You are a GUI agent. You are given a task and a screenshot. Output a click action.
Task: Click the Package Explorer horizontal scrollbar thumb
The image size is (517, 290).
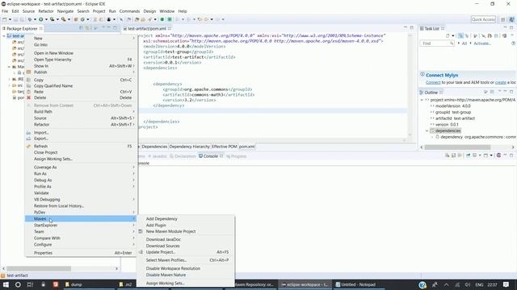[x=39, y=268]
